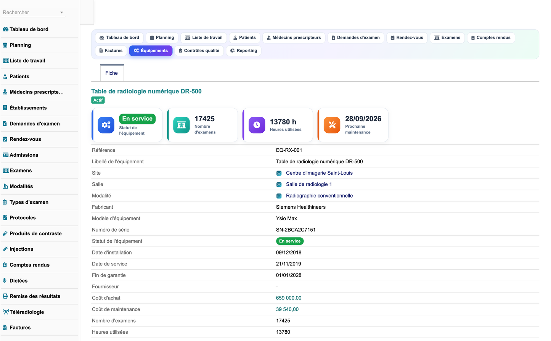Open Demandes d'examen in top navigation

click(x=356, y=38)
